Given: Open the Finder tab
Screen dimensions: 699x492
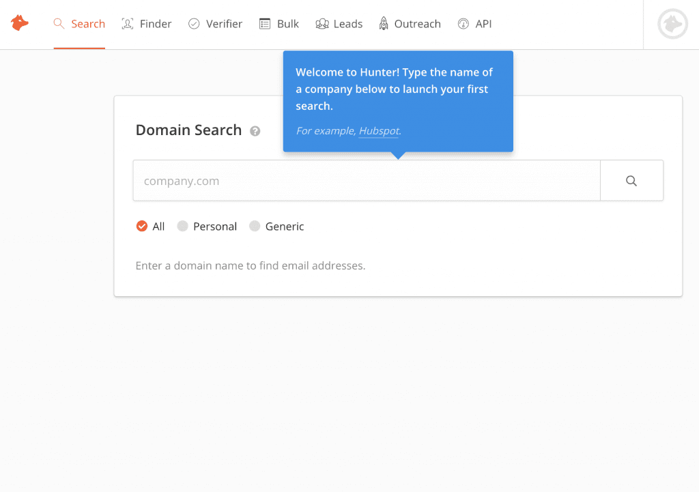Looking at the screenshot, I should [x=146, y=23].
